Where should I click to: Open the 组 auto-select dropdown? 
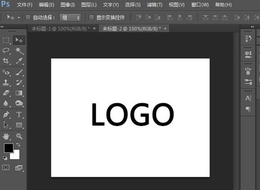(70, 18)
